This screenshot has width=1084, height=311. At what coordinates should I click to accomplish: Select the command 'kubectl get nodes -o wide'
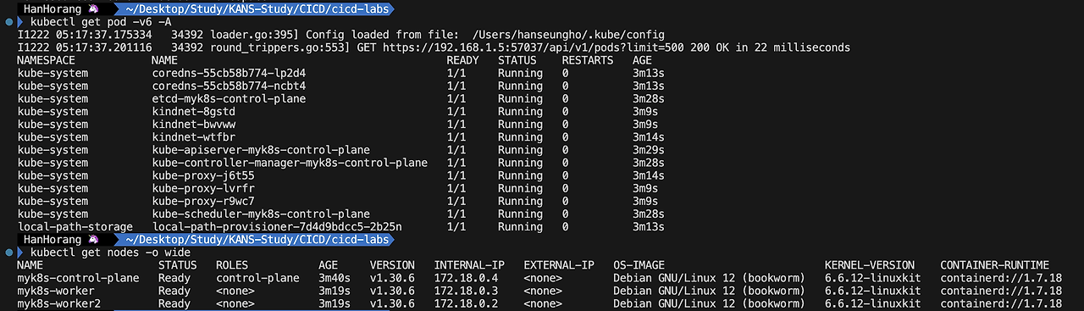111,253
